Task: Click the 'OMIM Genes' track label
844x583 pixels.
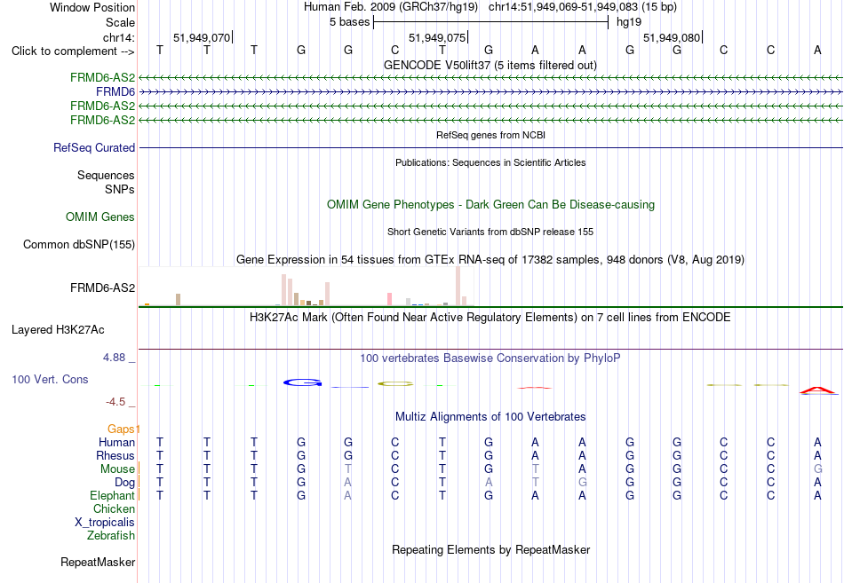Action: (100, 217)
